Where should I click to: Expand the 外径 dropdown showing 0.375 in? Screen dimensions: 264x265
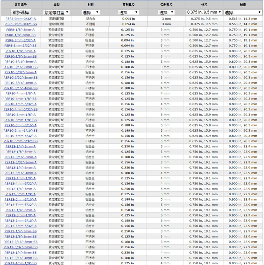point(204,12)
